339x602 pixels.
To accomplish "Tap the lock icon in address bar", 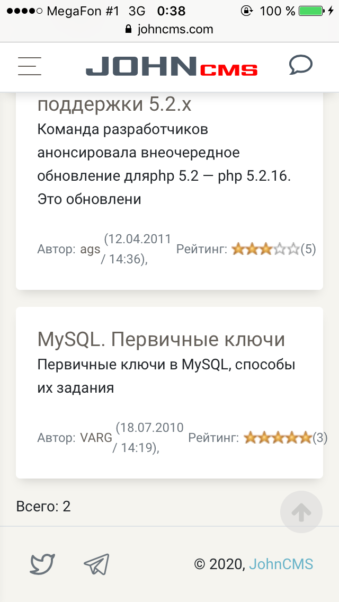I will coord(128,30).
